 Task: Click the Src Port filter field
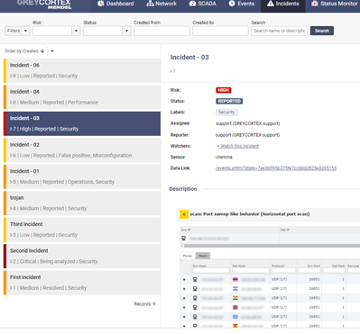[309, 271]
